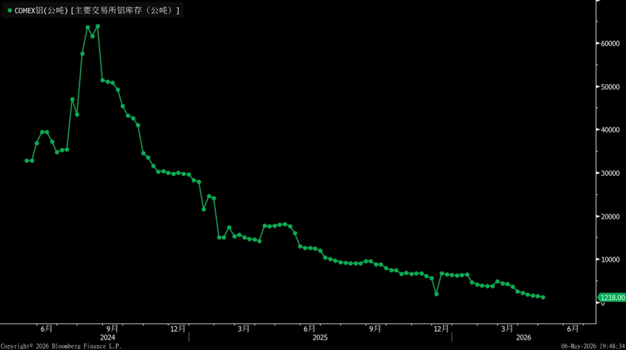Click the Bloomberg Finance L.P. copyright text
The height and width of the screenshot is (350, 626).
[x=61, y=347]
